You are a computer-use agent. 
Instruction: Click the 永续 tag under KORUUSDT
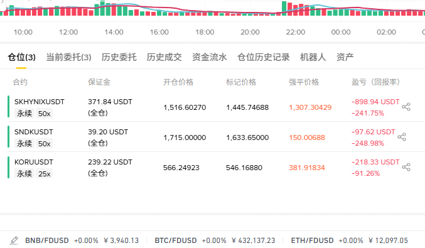[x=24, y=174]
